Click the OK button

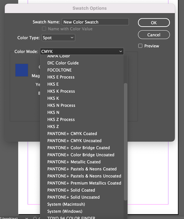tap(154, 23)
